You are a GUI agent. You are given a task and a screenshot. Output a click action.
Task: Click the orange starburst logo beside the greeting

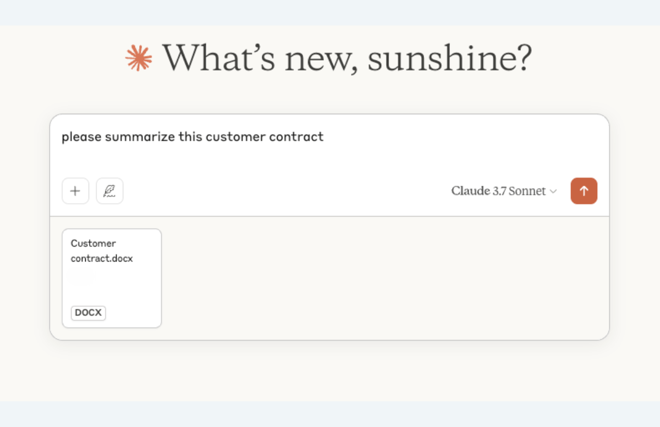click(139, 58)
